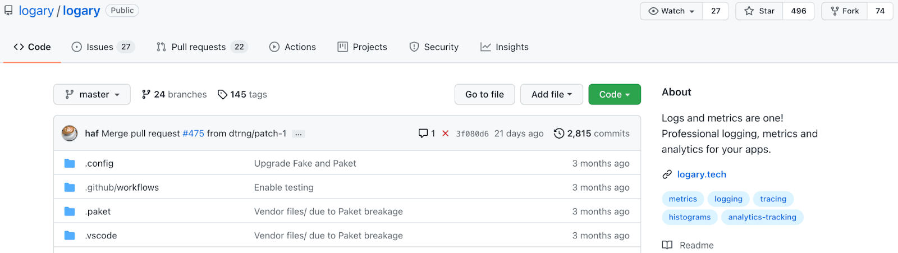Open the green Code dropdown
The width and height of the screenshot is (898, 253).
pos(614,94)
